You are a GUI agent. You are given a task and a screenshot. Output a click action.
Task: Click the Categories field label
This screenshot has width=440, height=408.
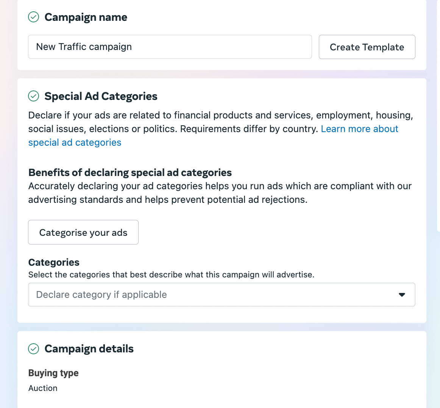coord(54,262)
